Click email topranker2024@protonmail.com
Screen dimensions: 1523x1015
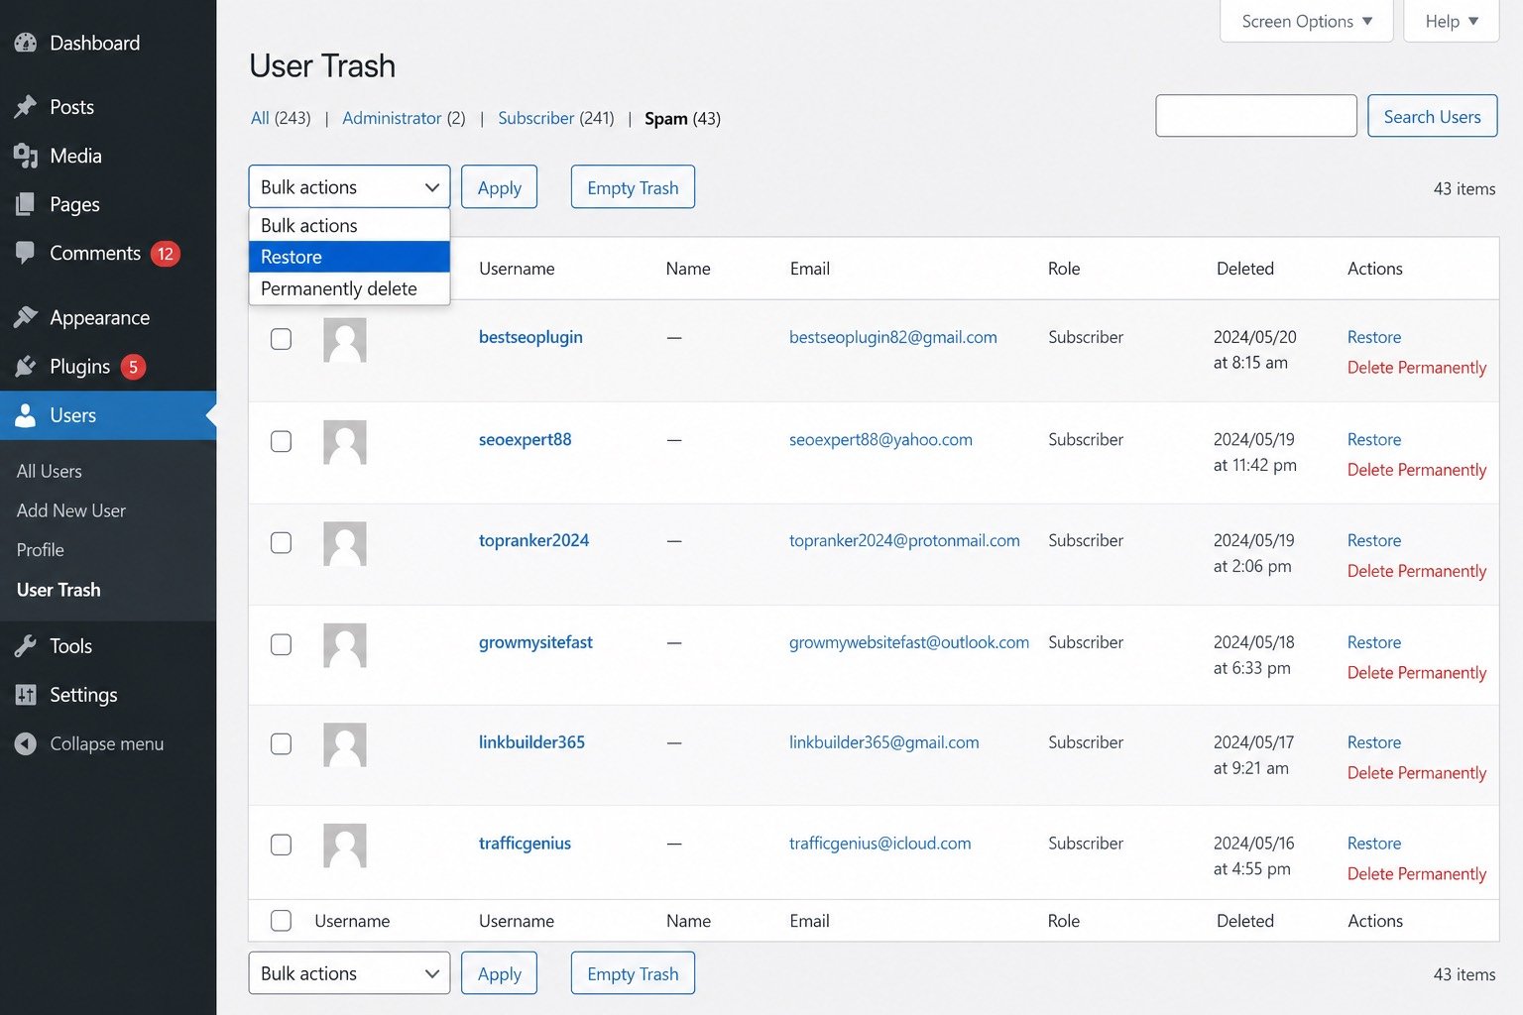click(x=904, y=540)
